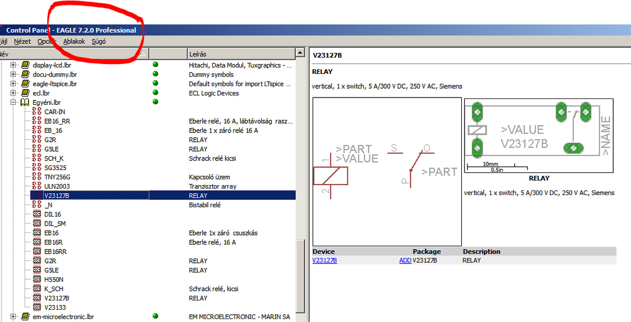631x322 pixels.
Task: Click the ADD link for V23127B
Action: click(405, 260)
